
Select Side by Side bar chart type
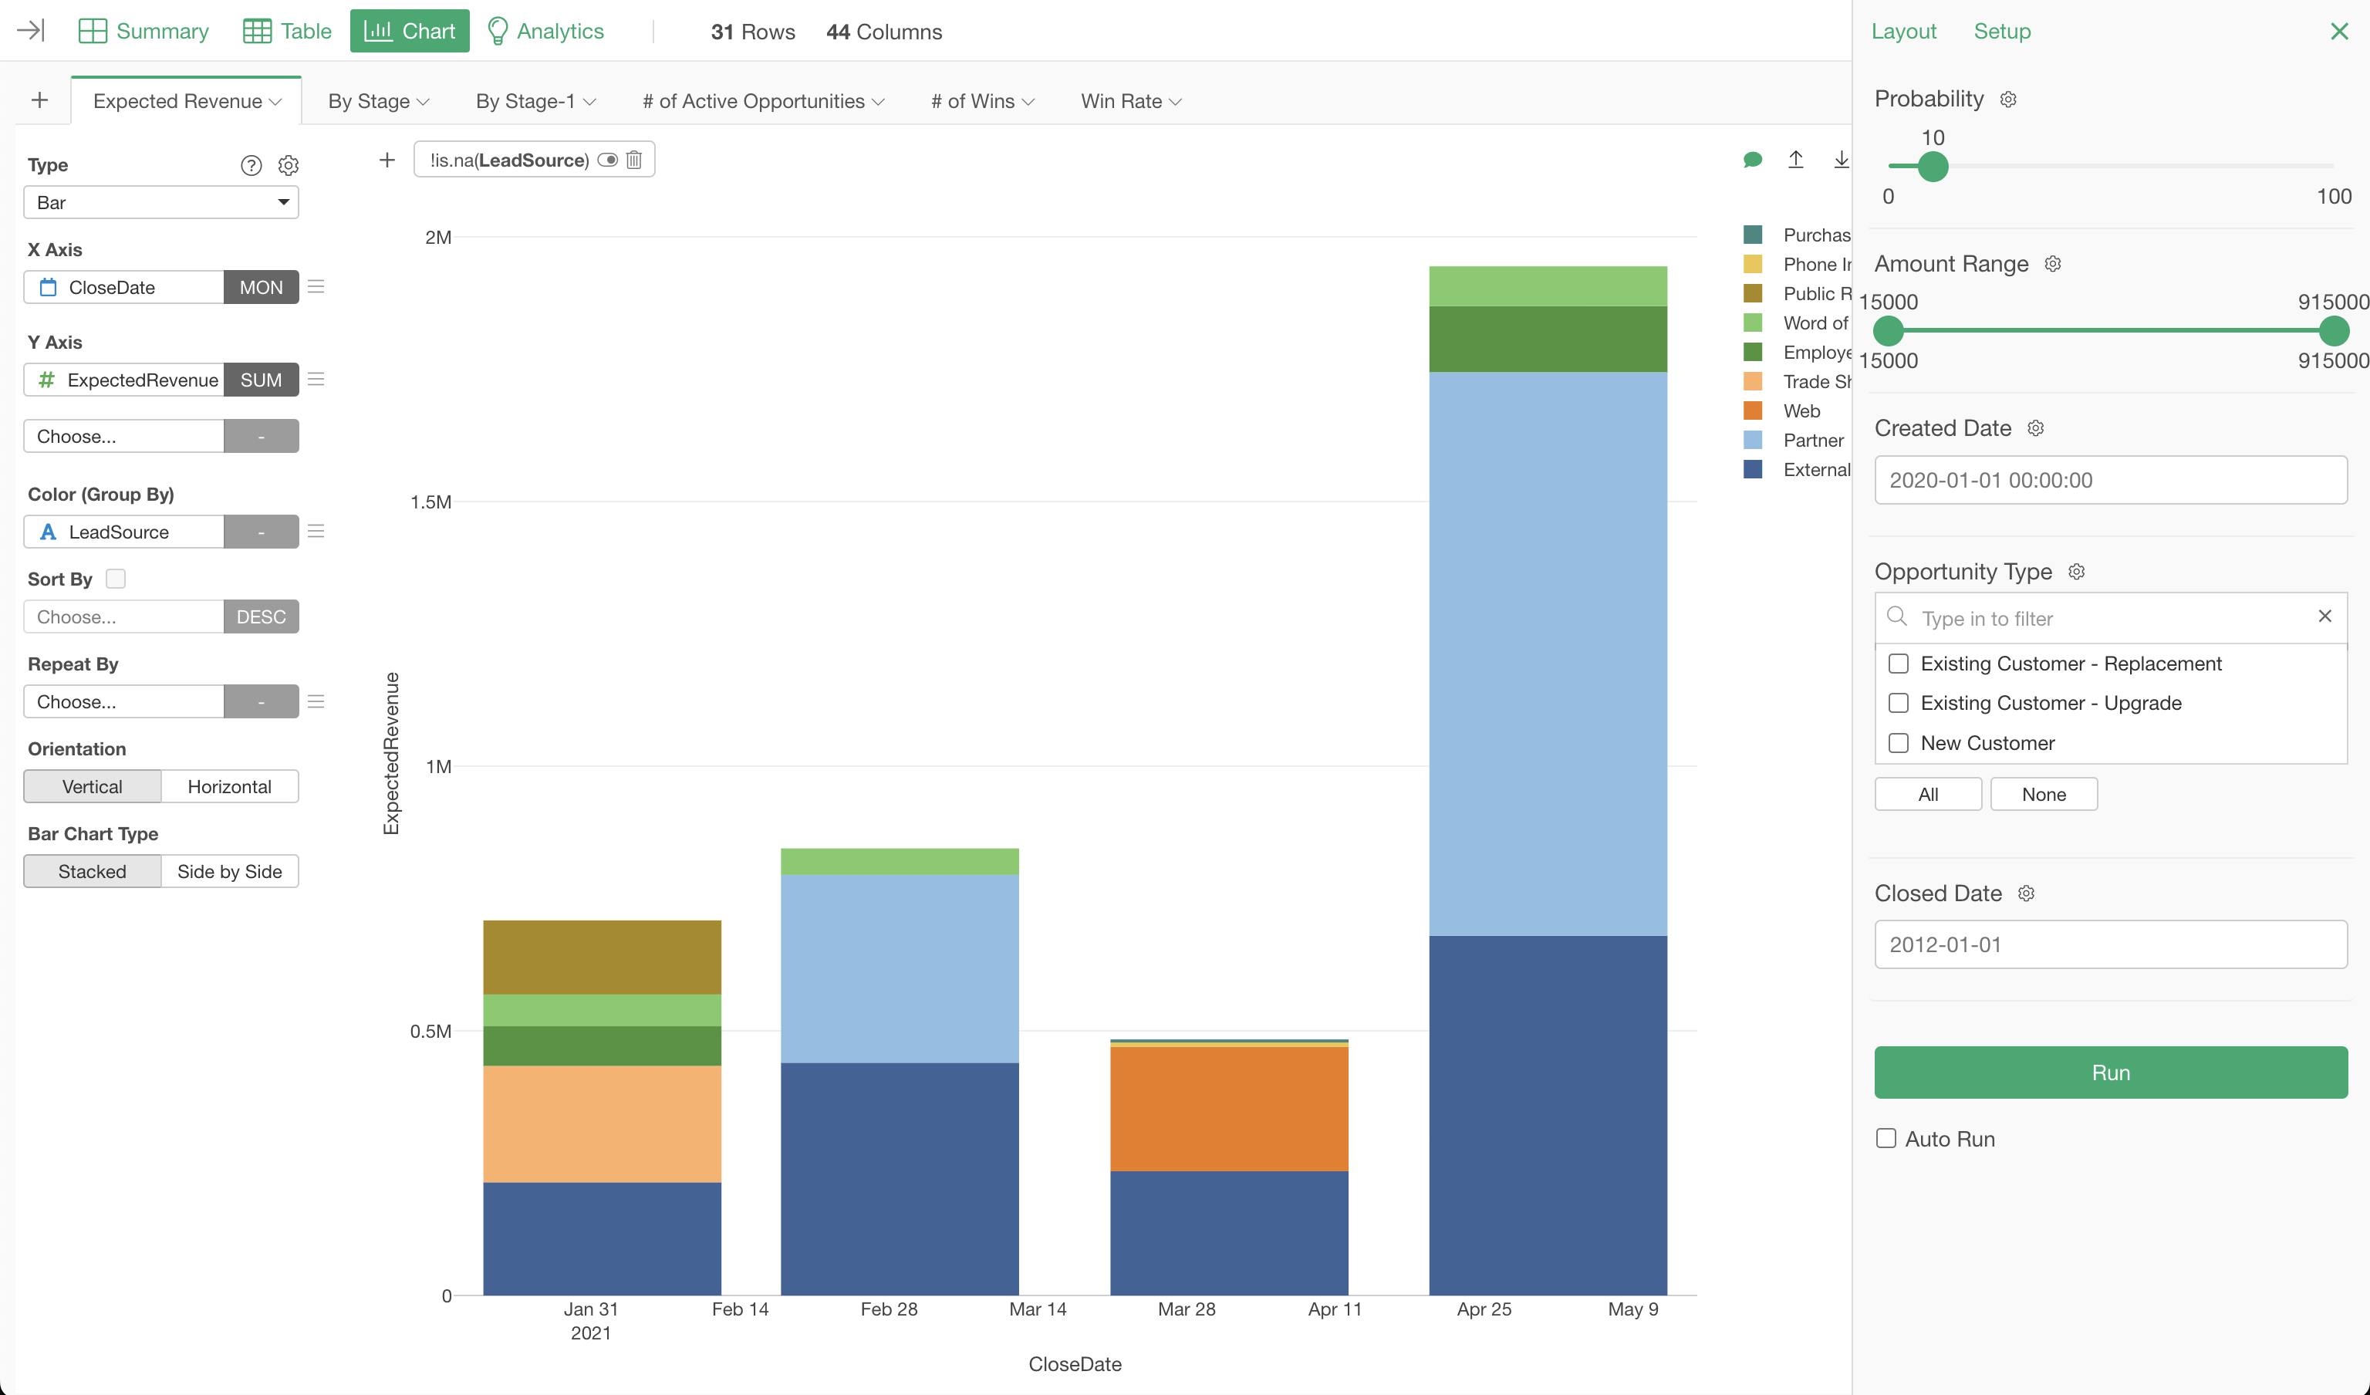[x=229, y=871]
